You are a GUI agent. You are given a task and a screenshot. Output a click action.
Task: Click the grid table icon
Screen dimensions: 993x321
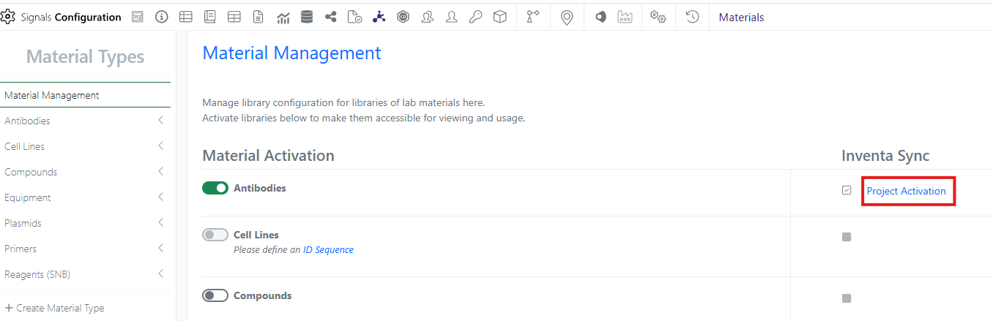[x=234, y=17]
